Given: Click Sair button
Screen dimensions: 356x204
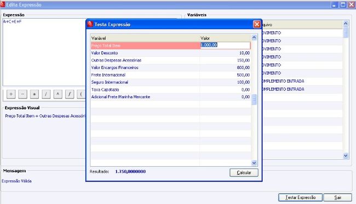Looking at the screenshot, I should point(337,197).
